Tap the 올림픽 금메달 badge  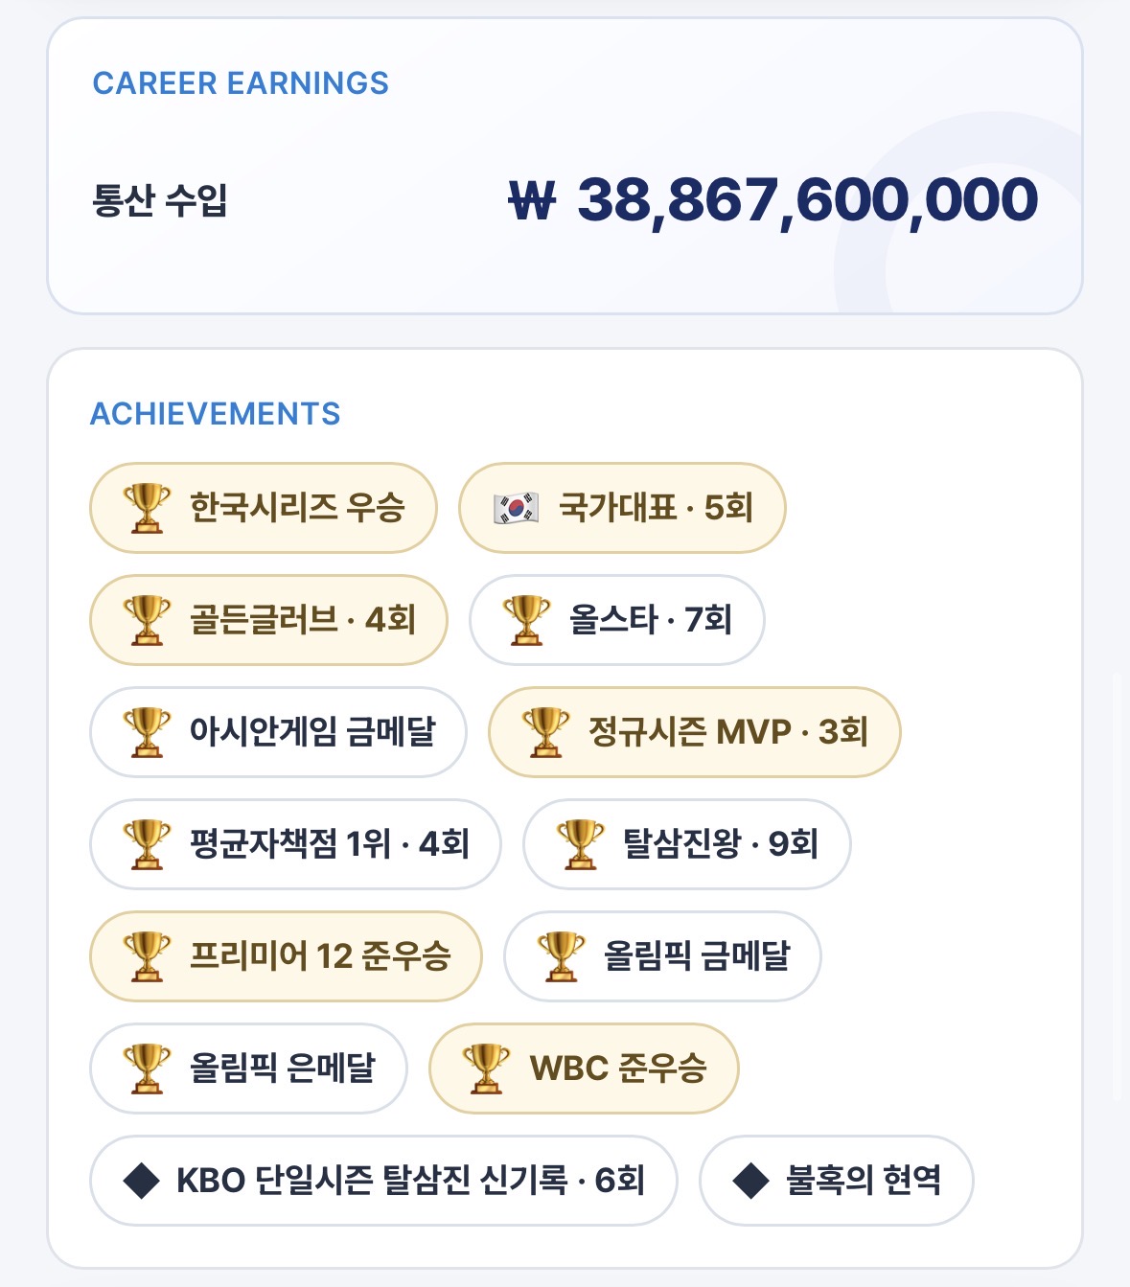point(662,956)
